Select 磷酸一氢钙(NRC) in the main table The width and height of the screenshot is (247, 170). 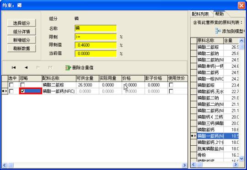coord(59,91)
